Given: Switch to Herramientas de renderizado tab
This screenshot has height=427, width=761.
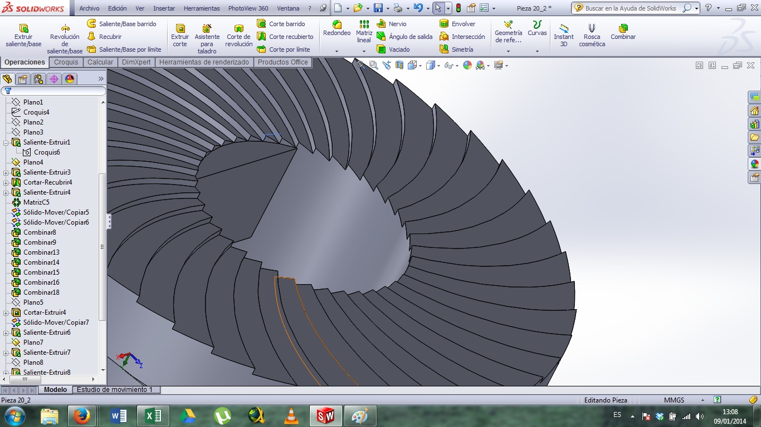Looking at the screenshot, I should (x=204, y=62).
